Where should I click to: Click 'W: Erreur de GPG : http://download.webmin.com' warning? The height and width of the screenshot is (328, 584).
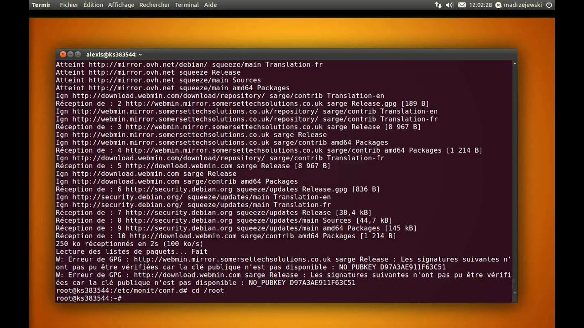(283, 279)
